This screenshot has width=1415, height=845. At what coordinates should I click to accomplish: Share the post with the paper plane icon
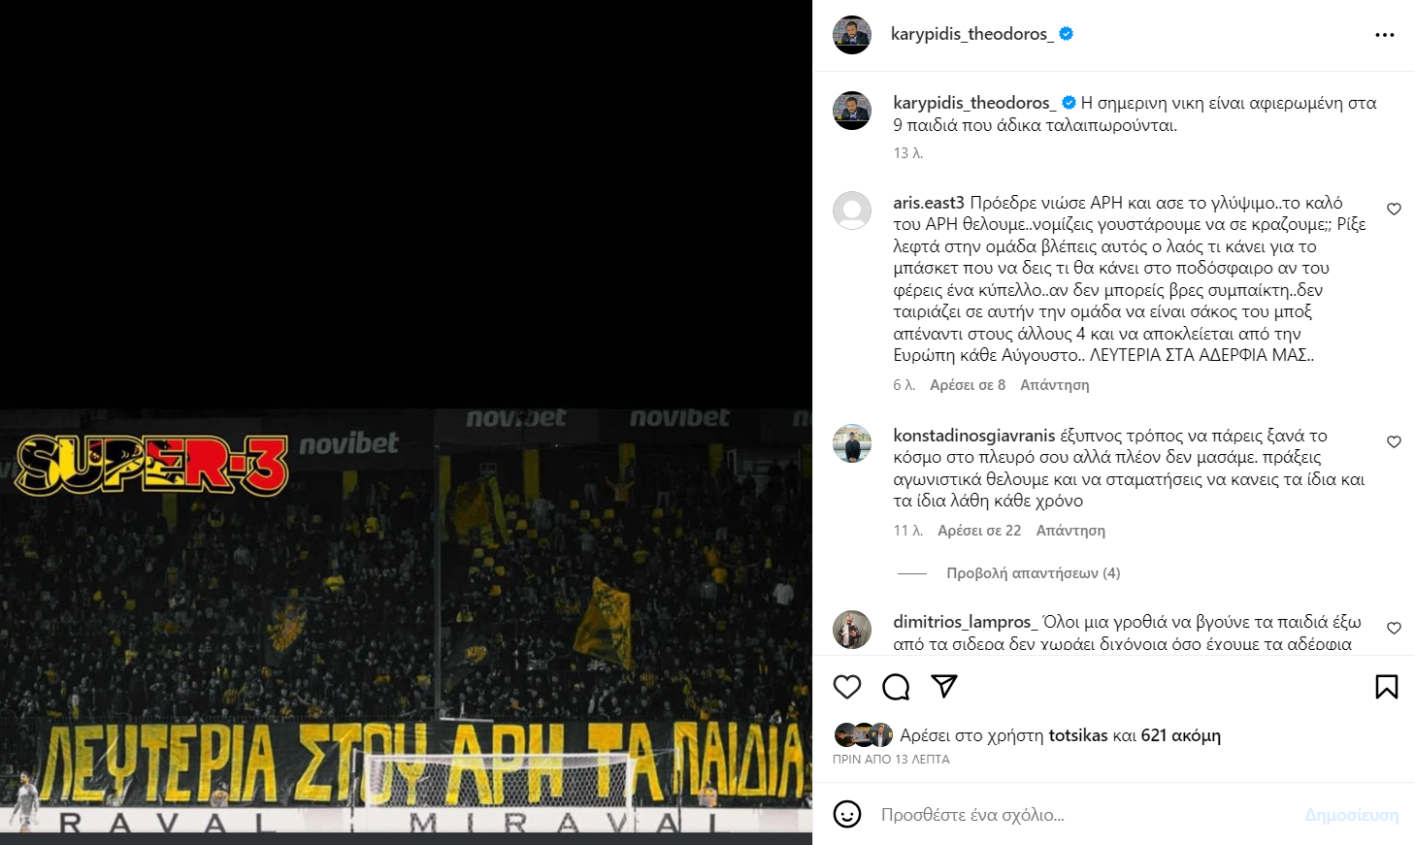pos(944,686)
